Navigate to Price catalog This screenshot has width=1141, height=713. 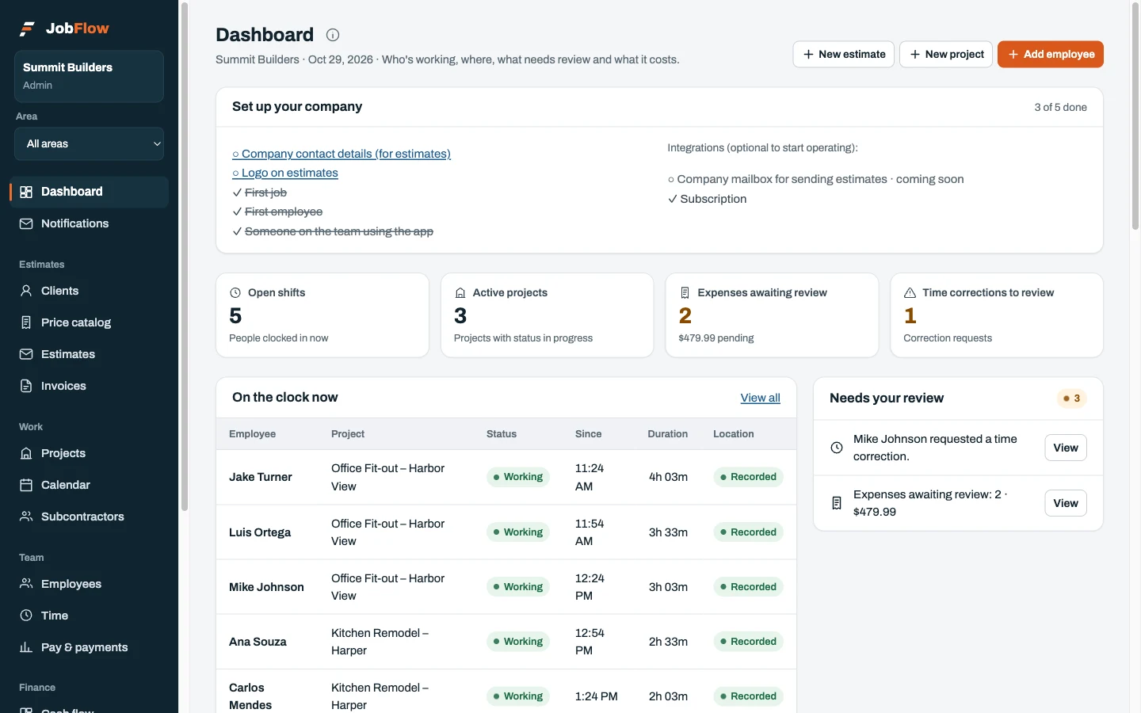coord(90,322)
